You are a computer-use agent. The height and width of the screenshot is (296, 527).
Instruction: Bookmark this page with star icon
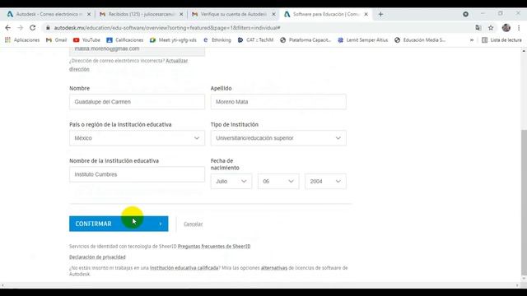click(491, 28)
